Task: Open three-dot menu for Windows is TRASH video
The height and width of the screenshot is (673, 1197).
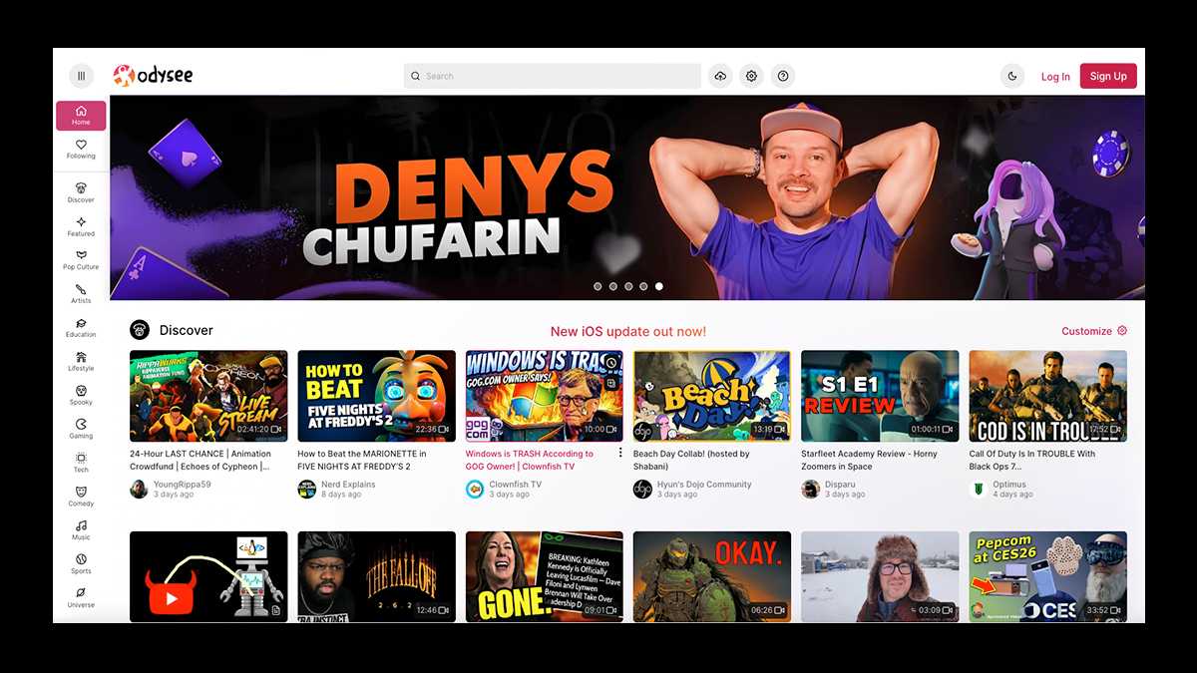Action: click(x=620, y=453)
